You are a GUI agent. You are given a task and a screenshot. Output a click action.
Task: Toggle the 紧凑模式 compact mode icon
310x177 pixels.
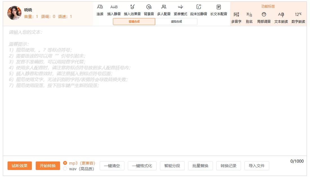[x=180, y=7]
